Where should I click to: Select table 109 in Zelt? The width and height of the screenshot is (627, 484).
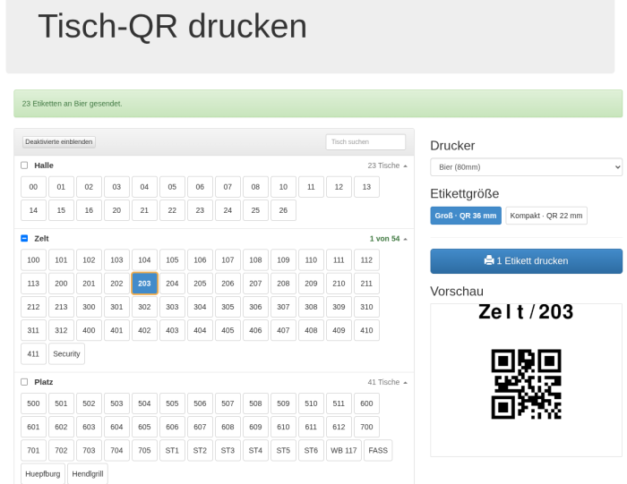283,260
